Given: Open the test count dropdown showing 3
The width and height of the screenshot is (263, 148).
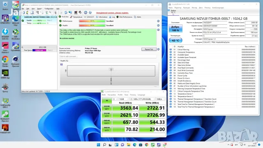Looking at the screenshot, I should 115,99.
